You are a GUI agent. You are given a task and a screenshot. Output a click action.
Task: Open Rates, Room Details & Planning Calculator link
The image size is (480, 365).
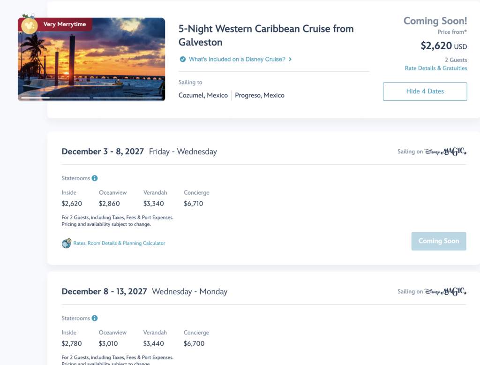[x=119, y=243]
